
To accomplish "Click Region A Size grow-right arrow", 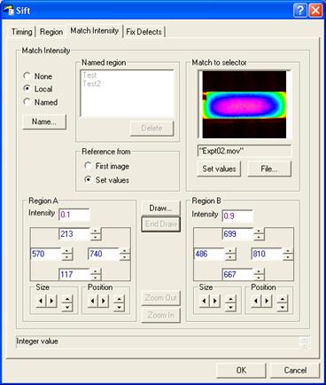I will point(51,301).
